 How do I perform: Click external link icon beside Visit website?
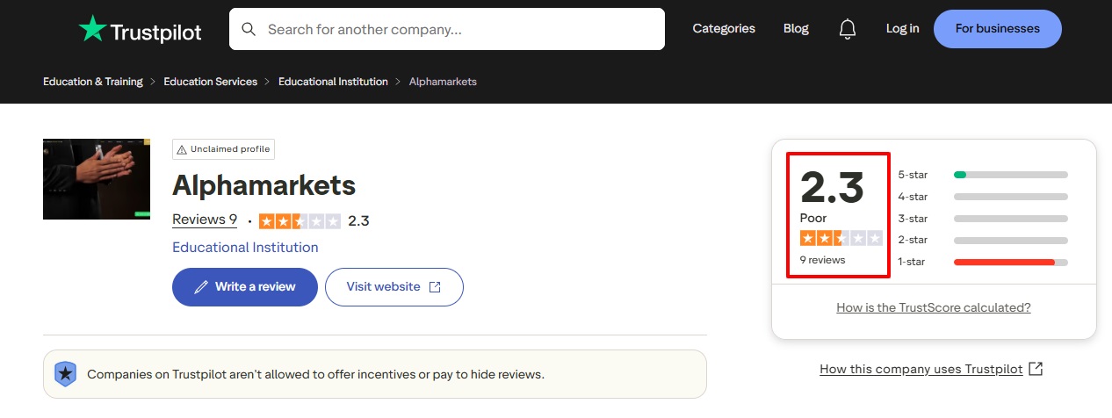[x=435, y=287]
